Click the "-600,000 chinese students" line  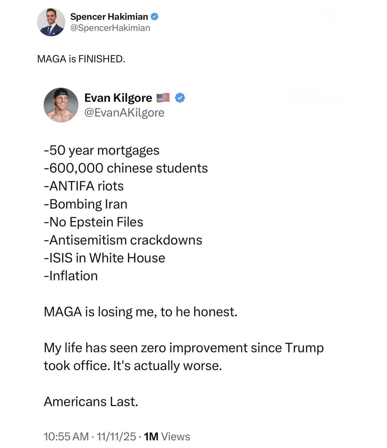click(126, 168)
